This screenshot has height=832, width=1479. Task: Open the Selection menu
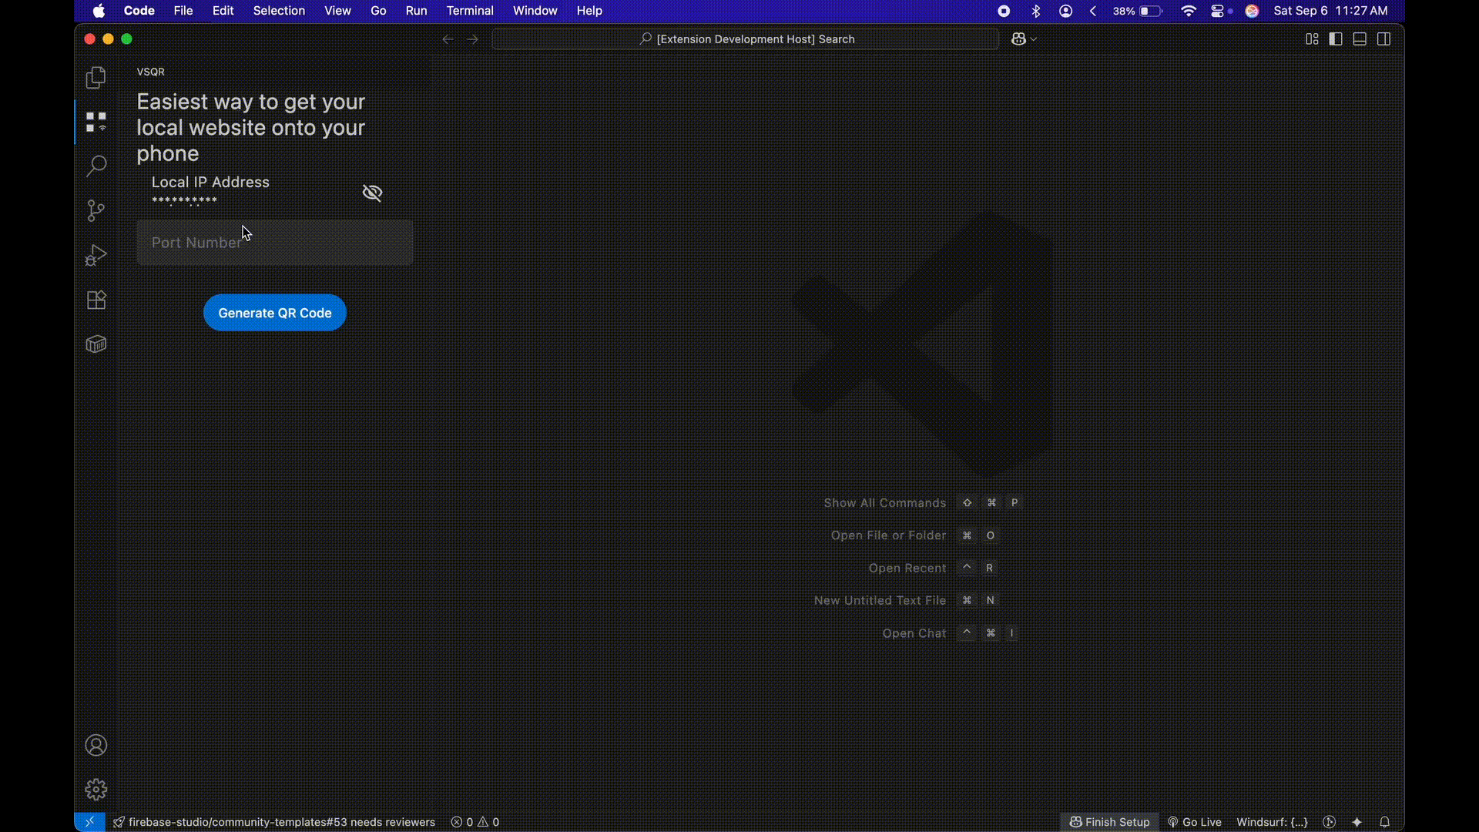click(x=279, y=11)
